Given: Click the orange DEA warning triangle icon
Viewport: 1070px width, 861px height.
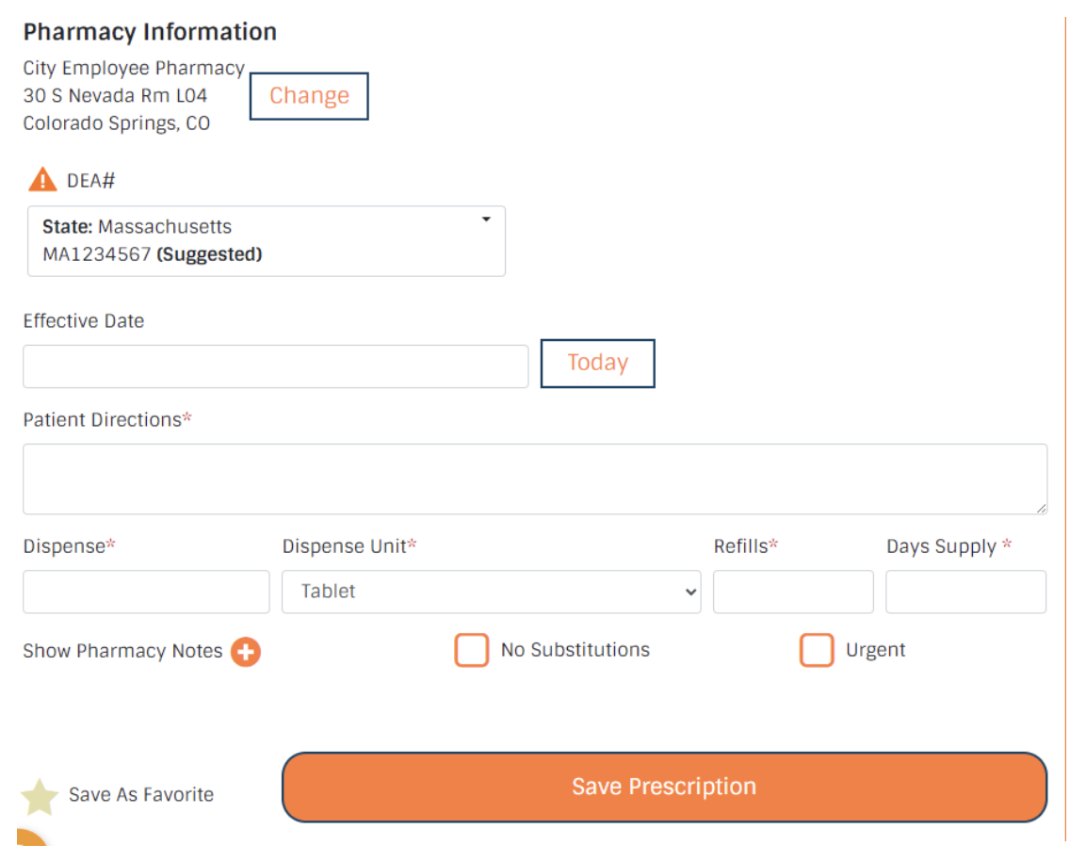Looking at the screenshot, I should (42, 179).
